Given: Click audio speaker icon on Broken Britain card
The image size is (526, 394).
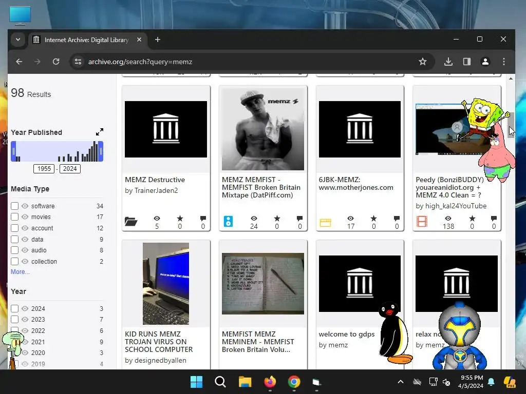Looking at the screenshot, I should tap(228, 222).
